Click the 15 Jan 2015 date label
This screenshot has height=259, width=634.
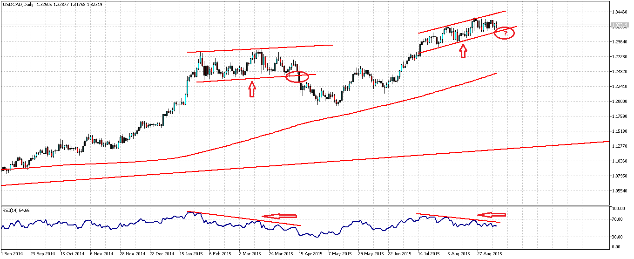click(x=191, y=254)
